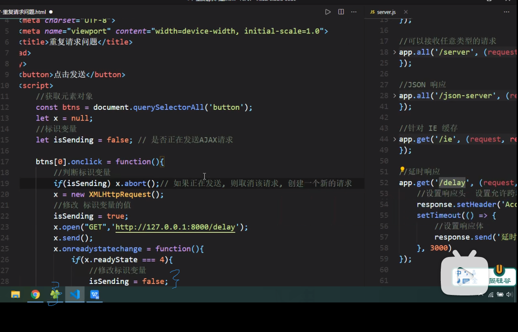
Task: Click the title text 重复请求问题 inside the title tag
Action: point(73,42)
